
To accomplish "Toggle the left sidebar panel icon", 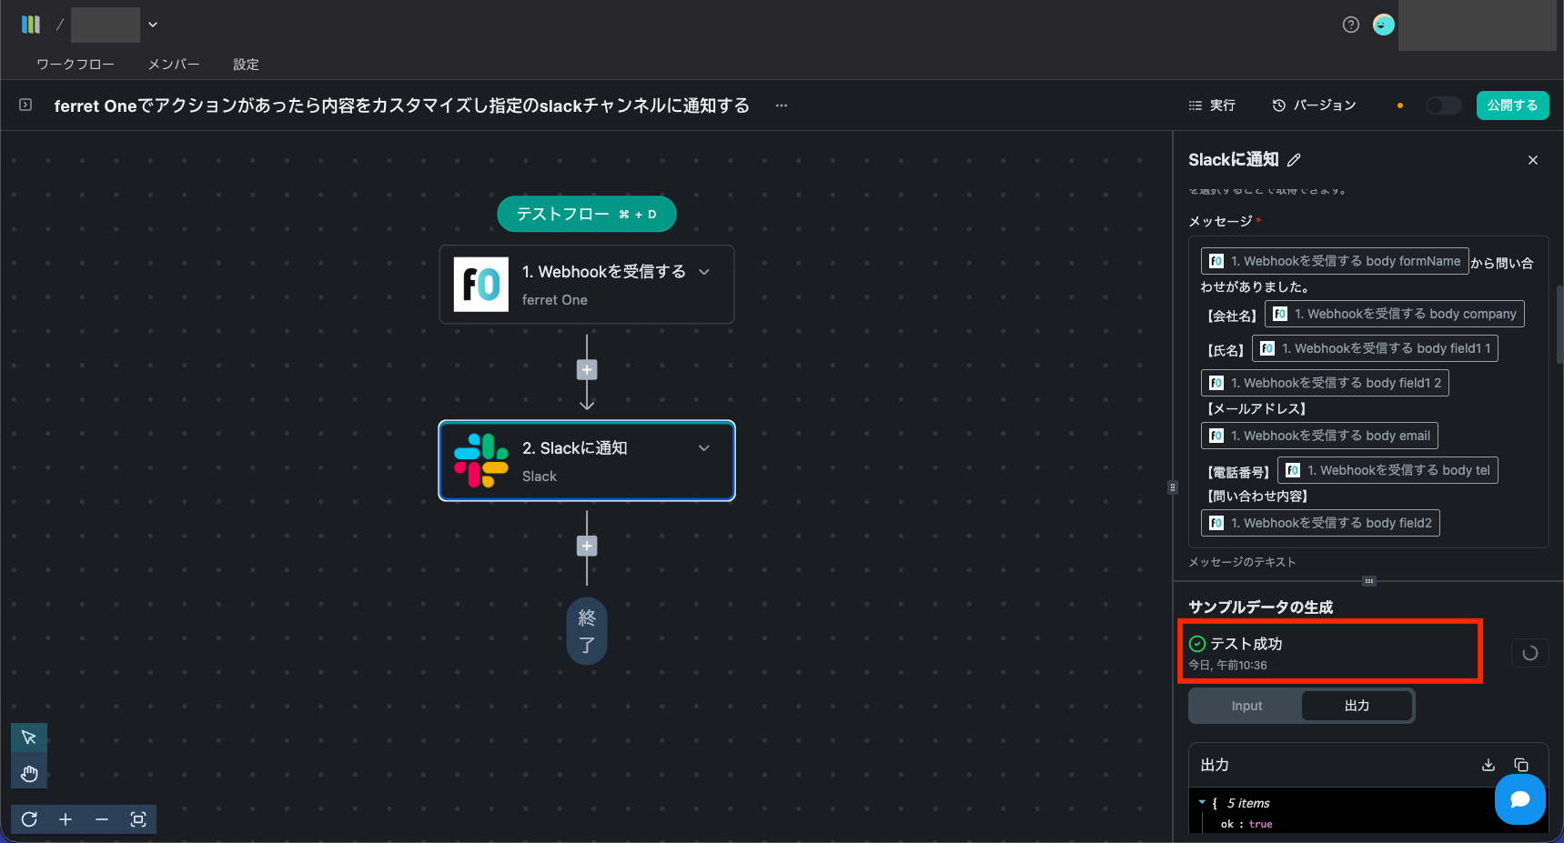I will click(x=25, y=105).
